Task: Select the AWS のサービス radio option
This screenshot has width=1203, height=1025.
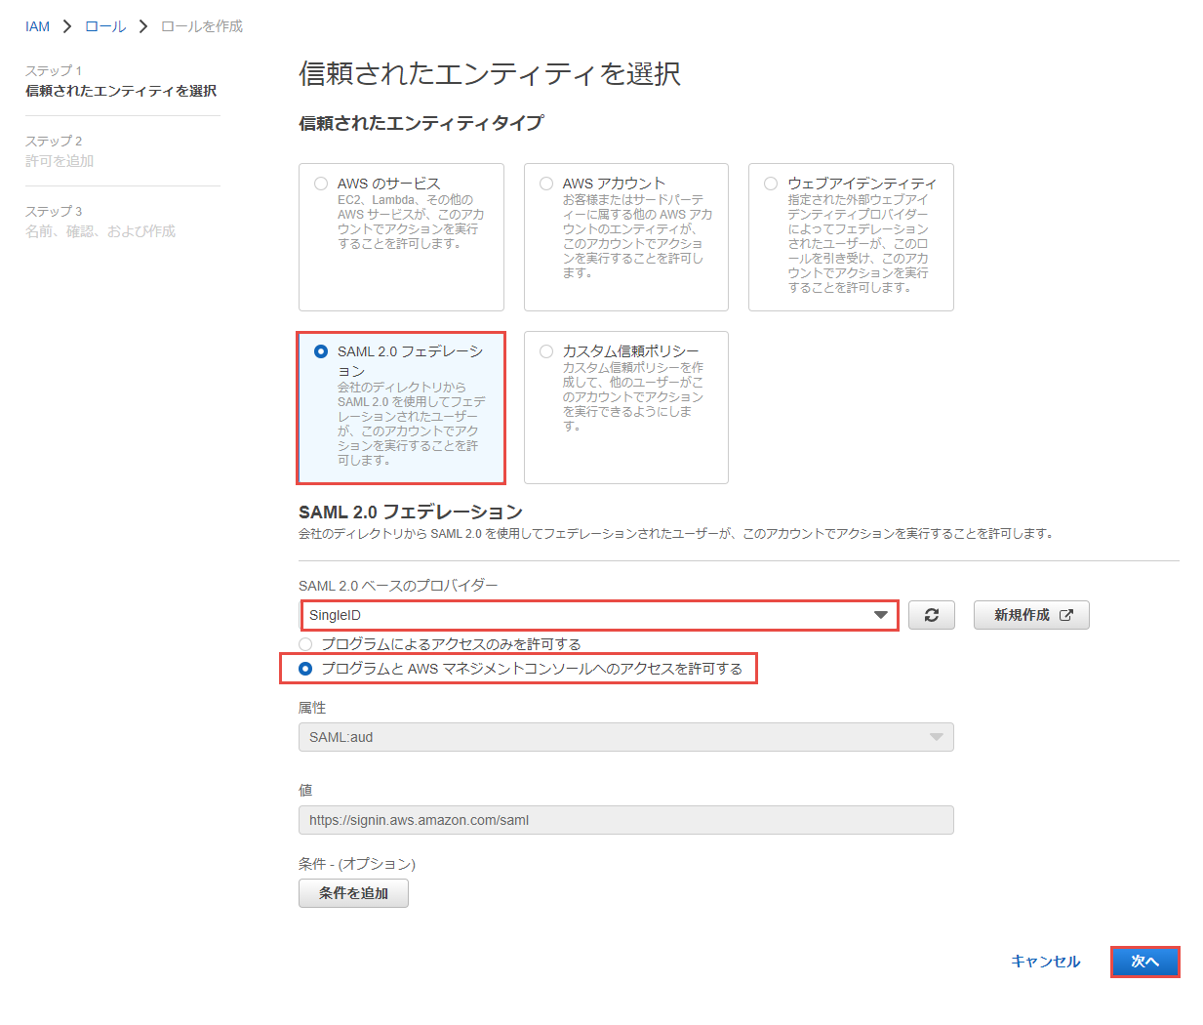Action: pyautogui.click(x=321, y=184)
